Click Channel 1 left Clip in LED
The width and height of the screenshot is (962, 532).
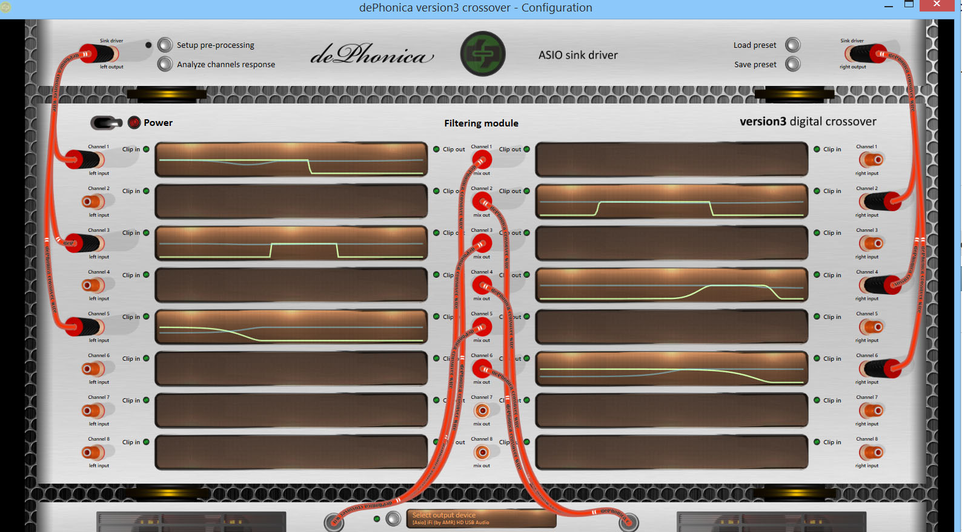coord(146,149)
